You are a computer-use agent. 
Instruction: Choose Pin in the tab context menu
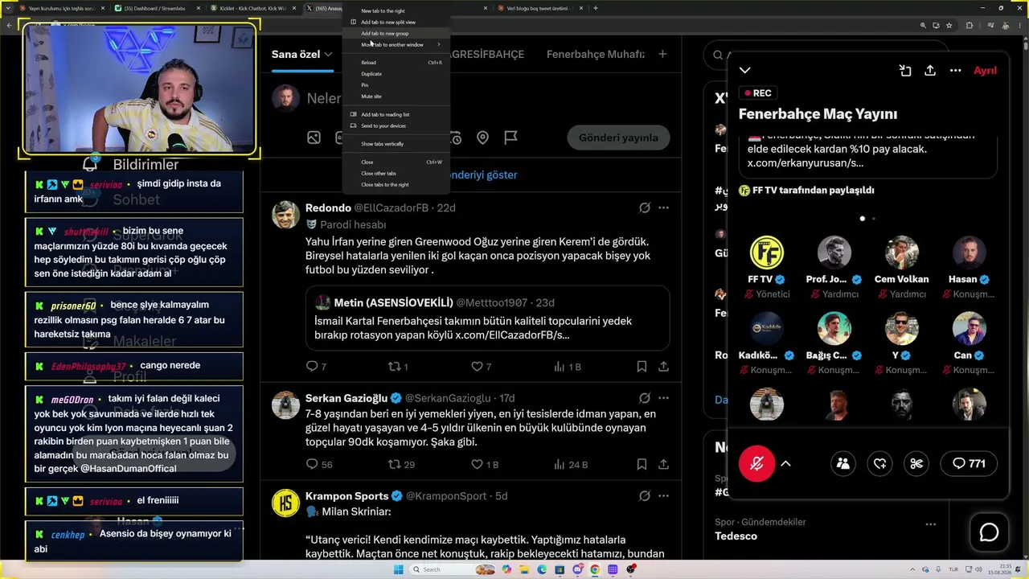(395, 85)
